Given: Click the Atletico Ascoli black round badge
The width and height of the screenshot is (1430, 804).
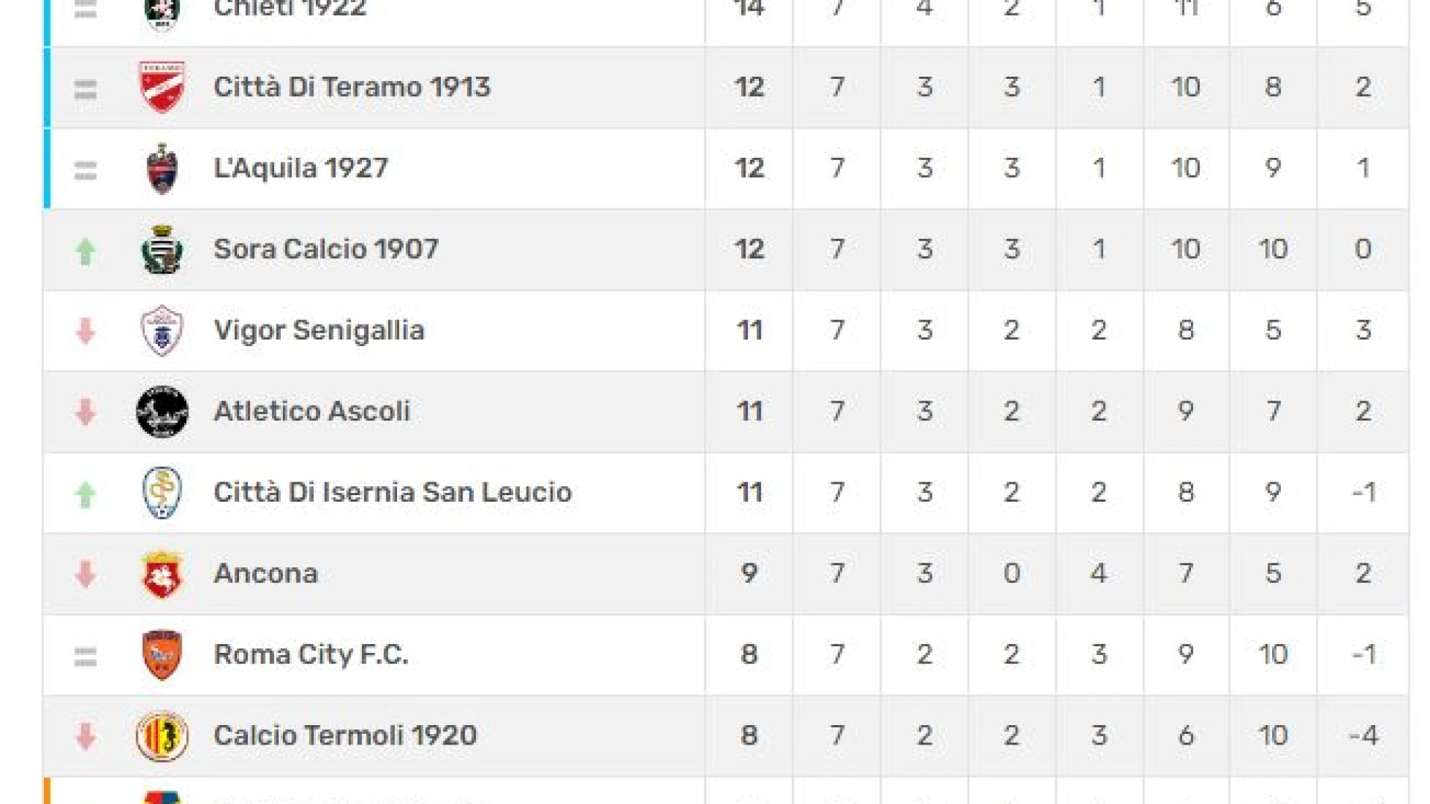Looking at the screenshot, I should click(x=162, y=412).
